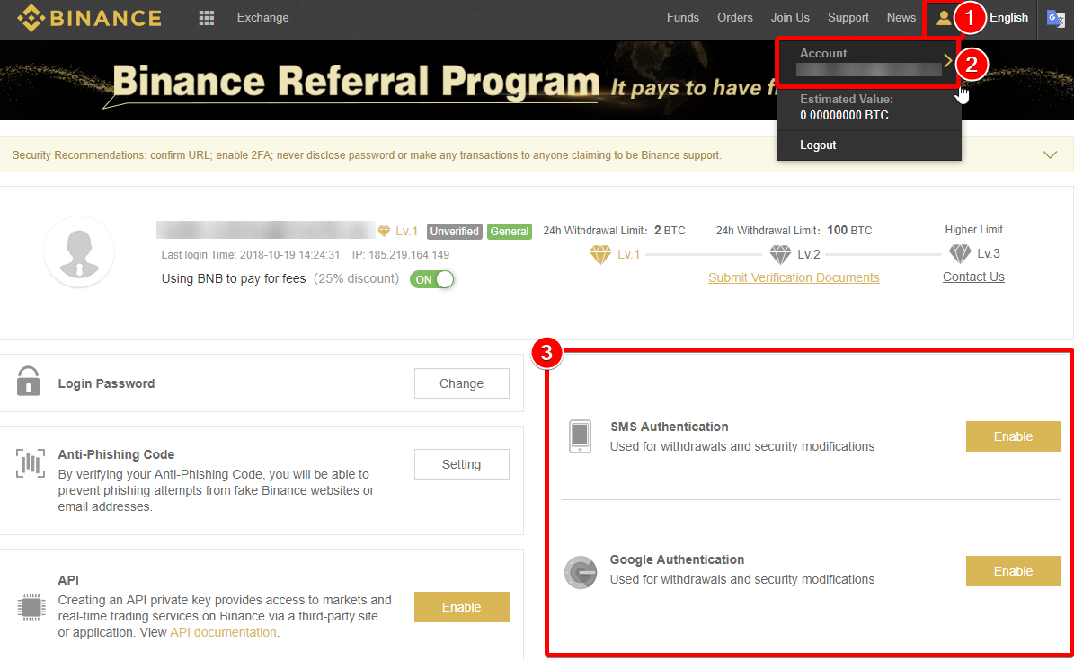
Task: Click the Google Authentication heading
Action: (x=677, y=560)
